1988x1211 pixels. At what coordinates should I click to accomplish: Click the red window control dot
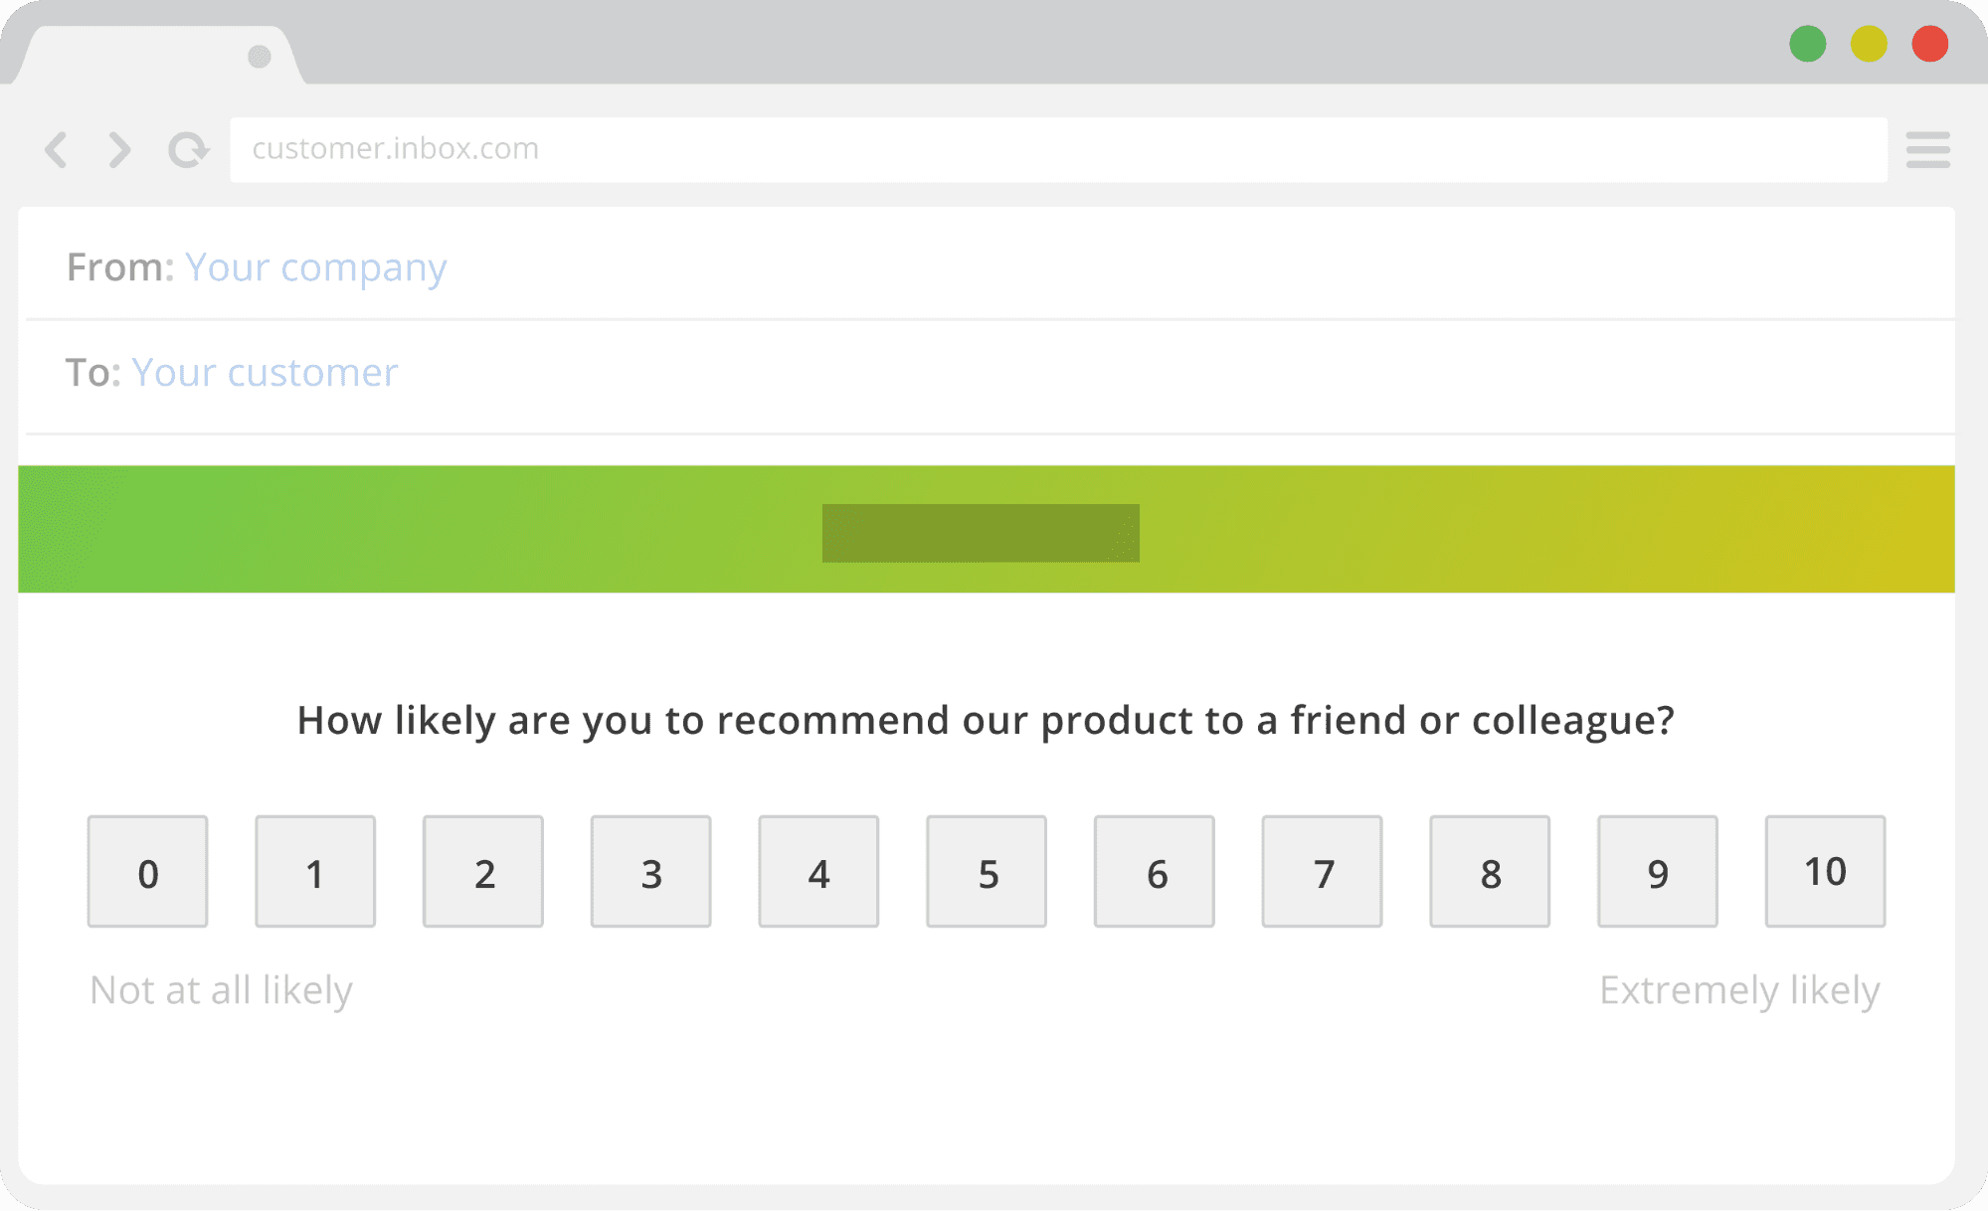coord(1929,44)
